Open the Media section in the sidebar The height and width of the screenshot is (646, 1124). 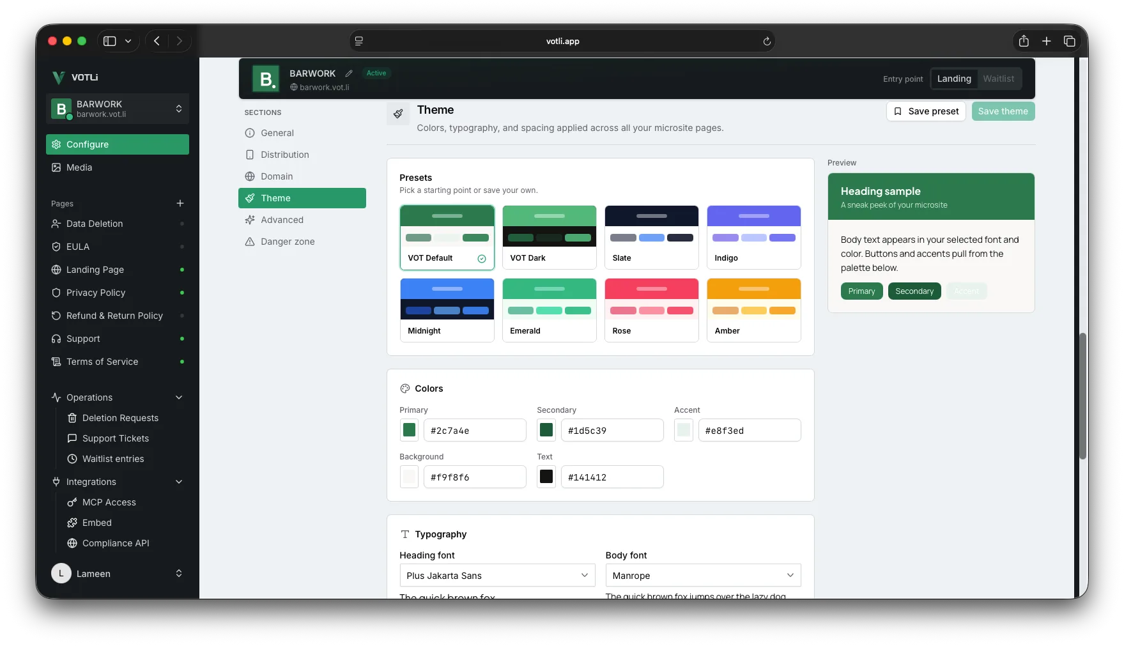tap(118, 167)
